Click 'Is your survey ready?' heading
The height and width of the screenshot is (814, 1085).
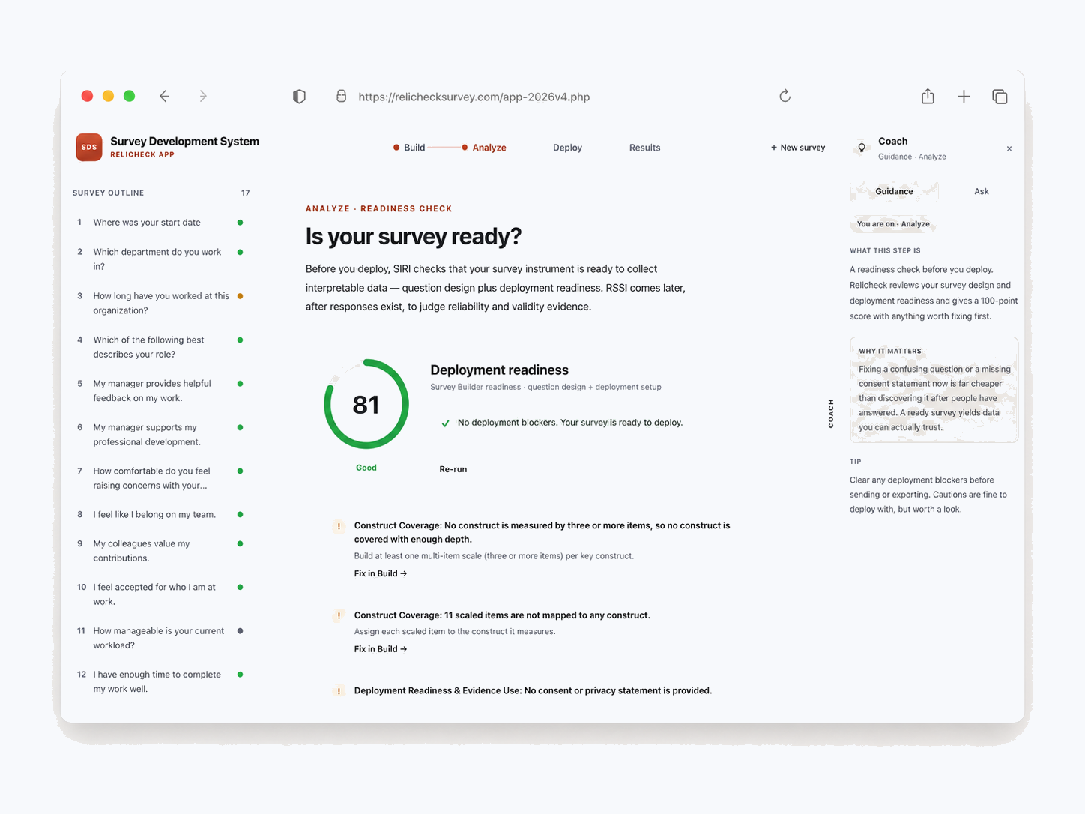414,237
